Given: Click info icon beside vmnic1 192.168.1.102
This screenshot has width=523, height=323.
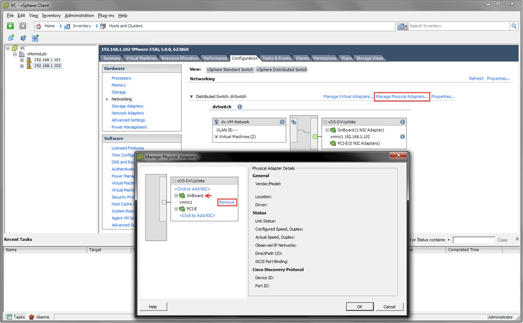Looking at the screenshot, I should [x=402, y=137].
